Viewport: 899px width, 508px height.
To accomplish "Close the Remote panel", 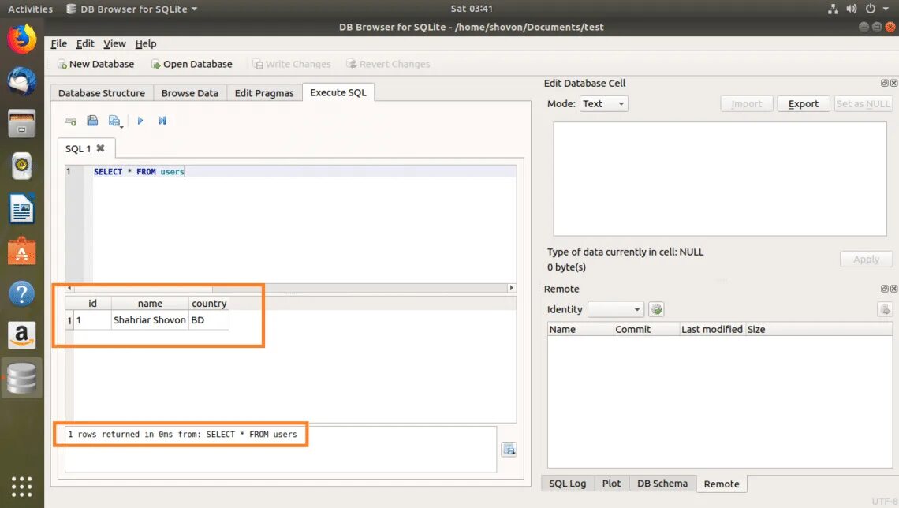I will point(893,289).
